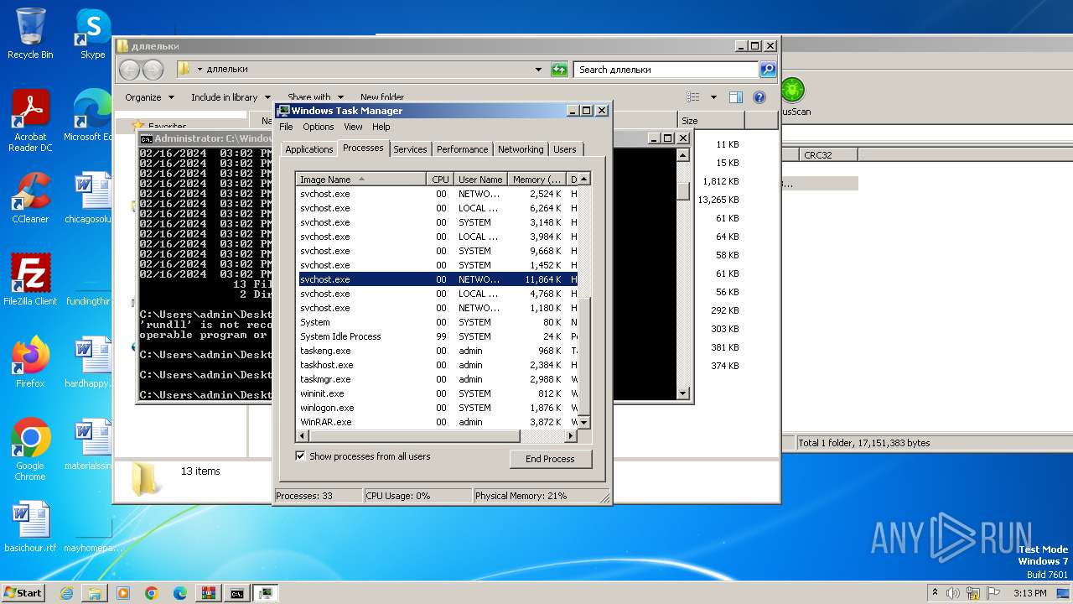Switch to Networking tab
The image size is (1073, 604).
tap(521, 149)
